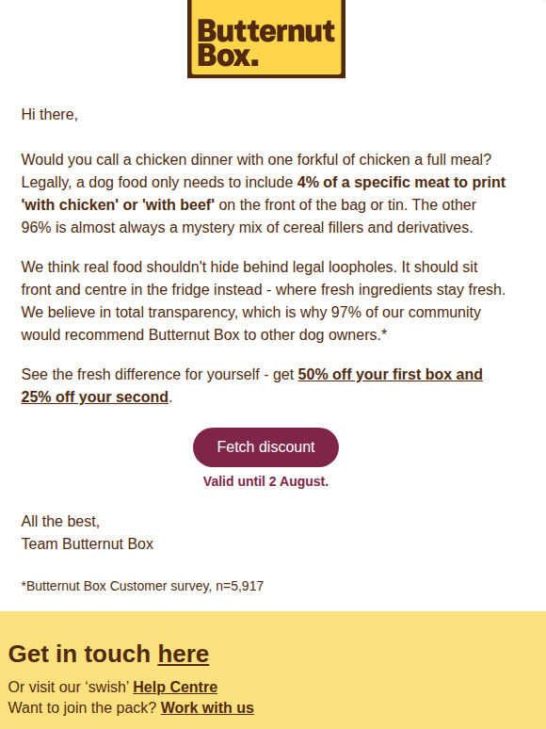Image resolution: width=546 pixels, height=729 pixels.
Task: Click the question about a chicken dinner
Action: point(256,159)
